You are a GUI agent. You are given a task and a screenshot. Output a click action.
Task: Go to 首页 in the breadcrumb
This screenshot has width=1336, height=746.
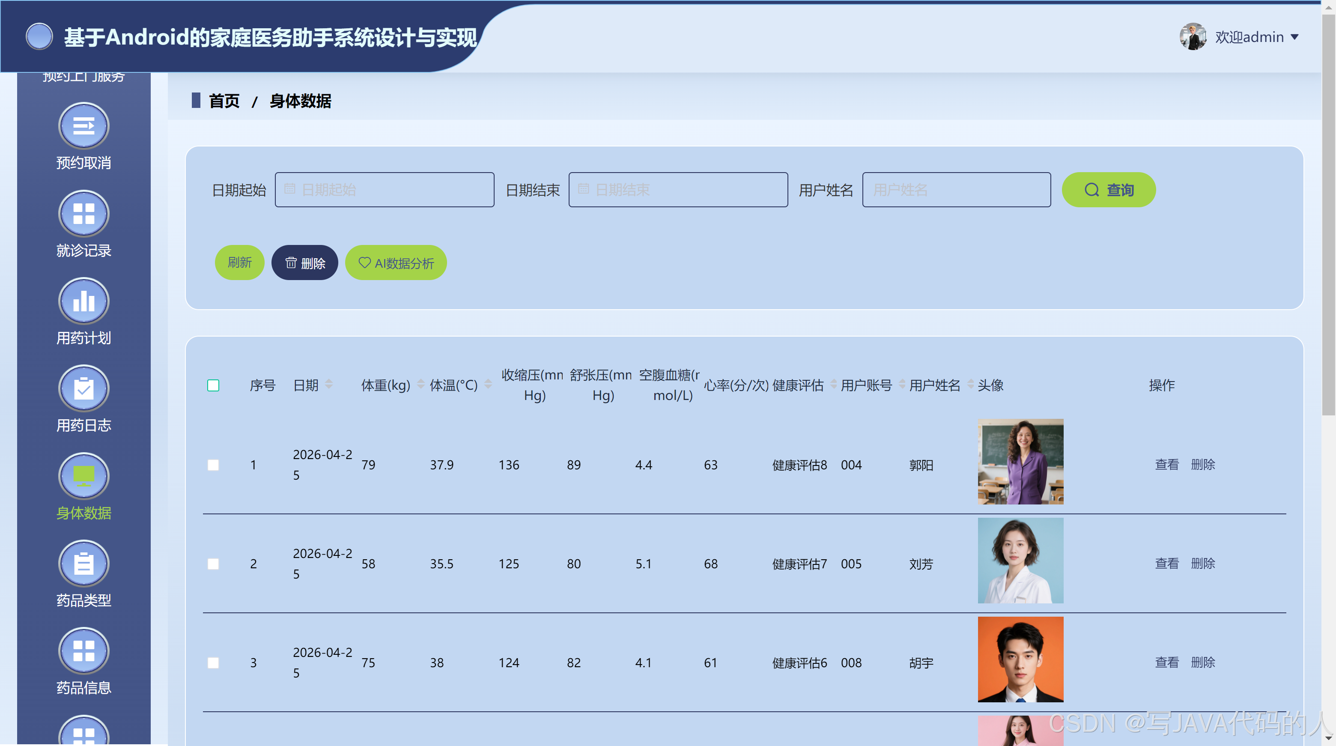224,101
